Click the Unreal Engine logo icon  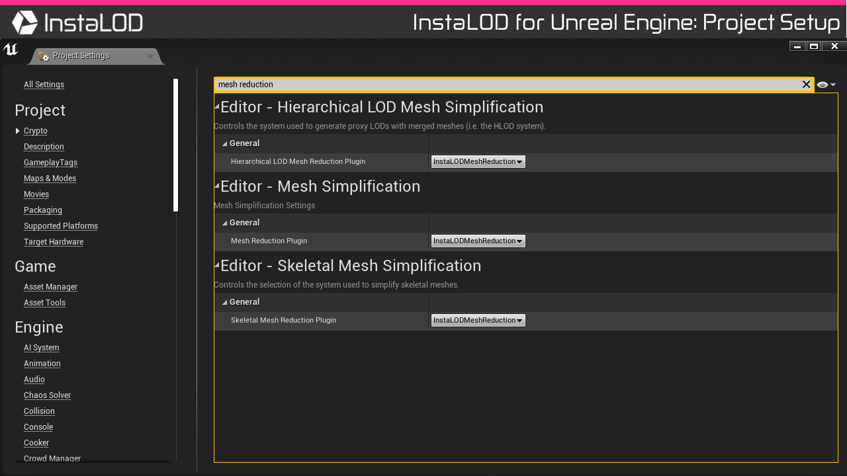tap(10, 49)
